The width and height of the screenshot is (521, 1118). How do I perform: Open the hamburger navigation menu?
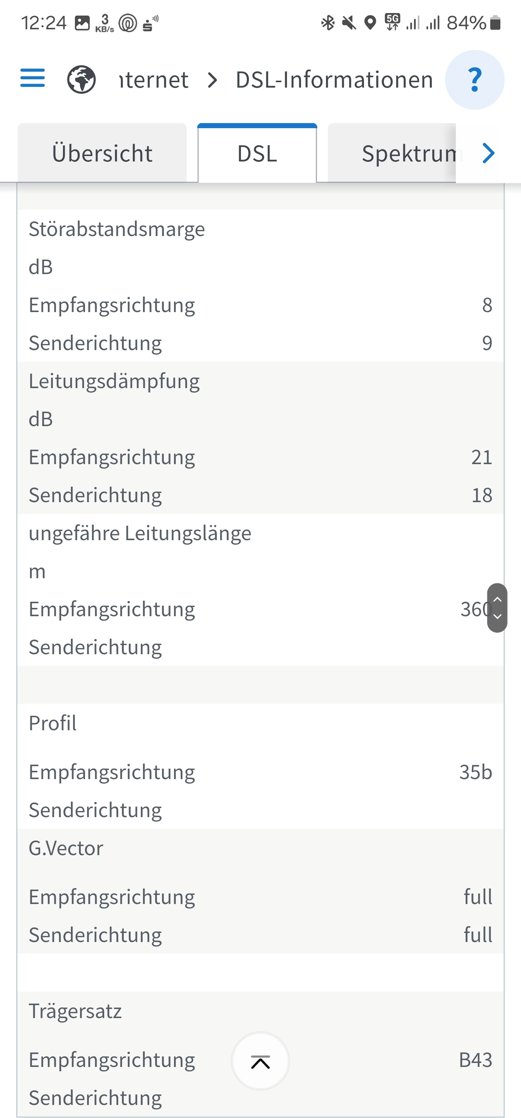33,78
